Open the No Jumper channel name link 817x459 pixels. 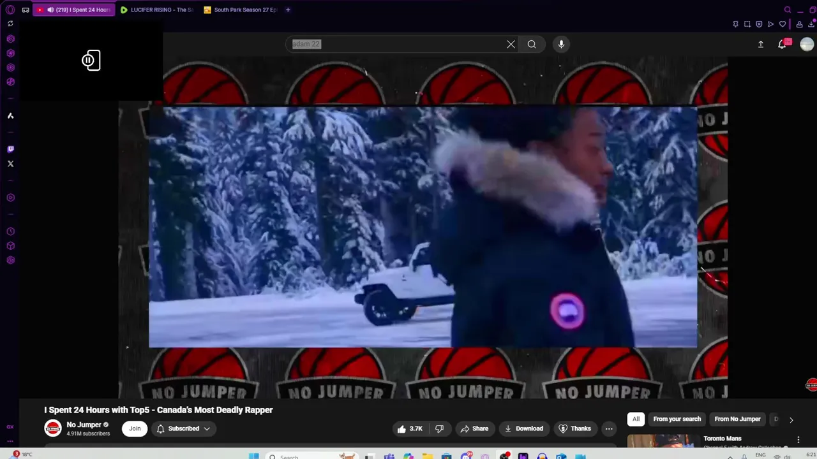(x=84, y=425)
